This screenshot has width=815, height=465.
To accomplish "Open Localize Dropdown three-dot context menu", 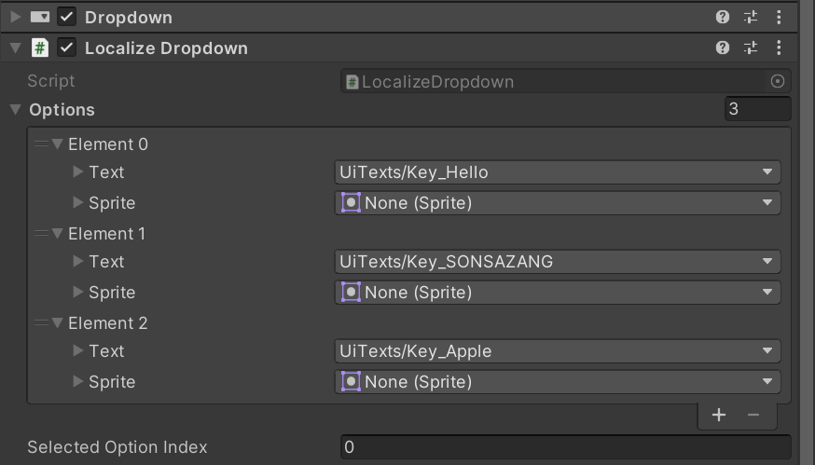I will pos(779,48).
